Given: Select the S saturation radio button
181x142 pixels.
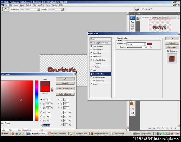Looking at the screenshot, I should click(41, 104).
